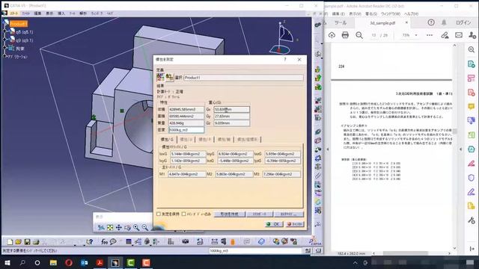The height and width of the screenshot is (269, 479).
Task: Click the Acrobat help question mark icon
Action: [431, 22]
